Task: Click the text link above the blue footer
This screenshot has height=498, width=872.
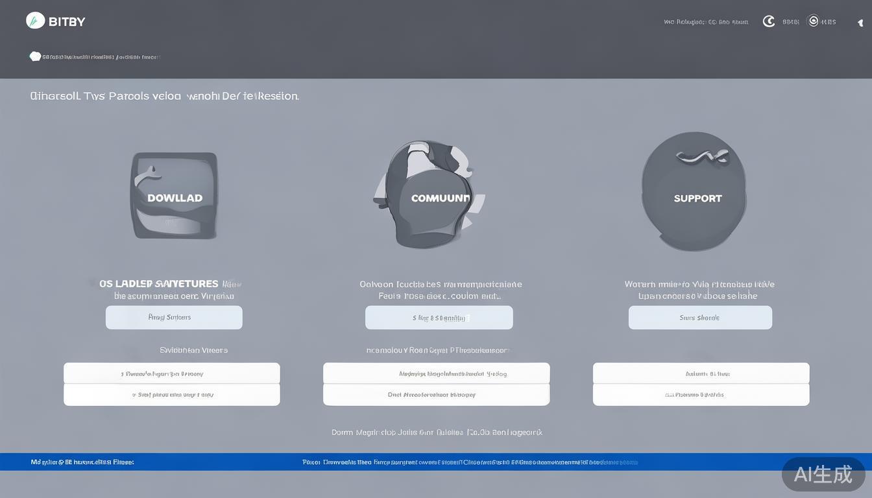Action: click(x=437, y=432)
